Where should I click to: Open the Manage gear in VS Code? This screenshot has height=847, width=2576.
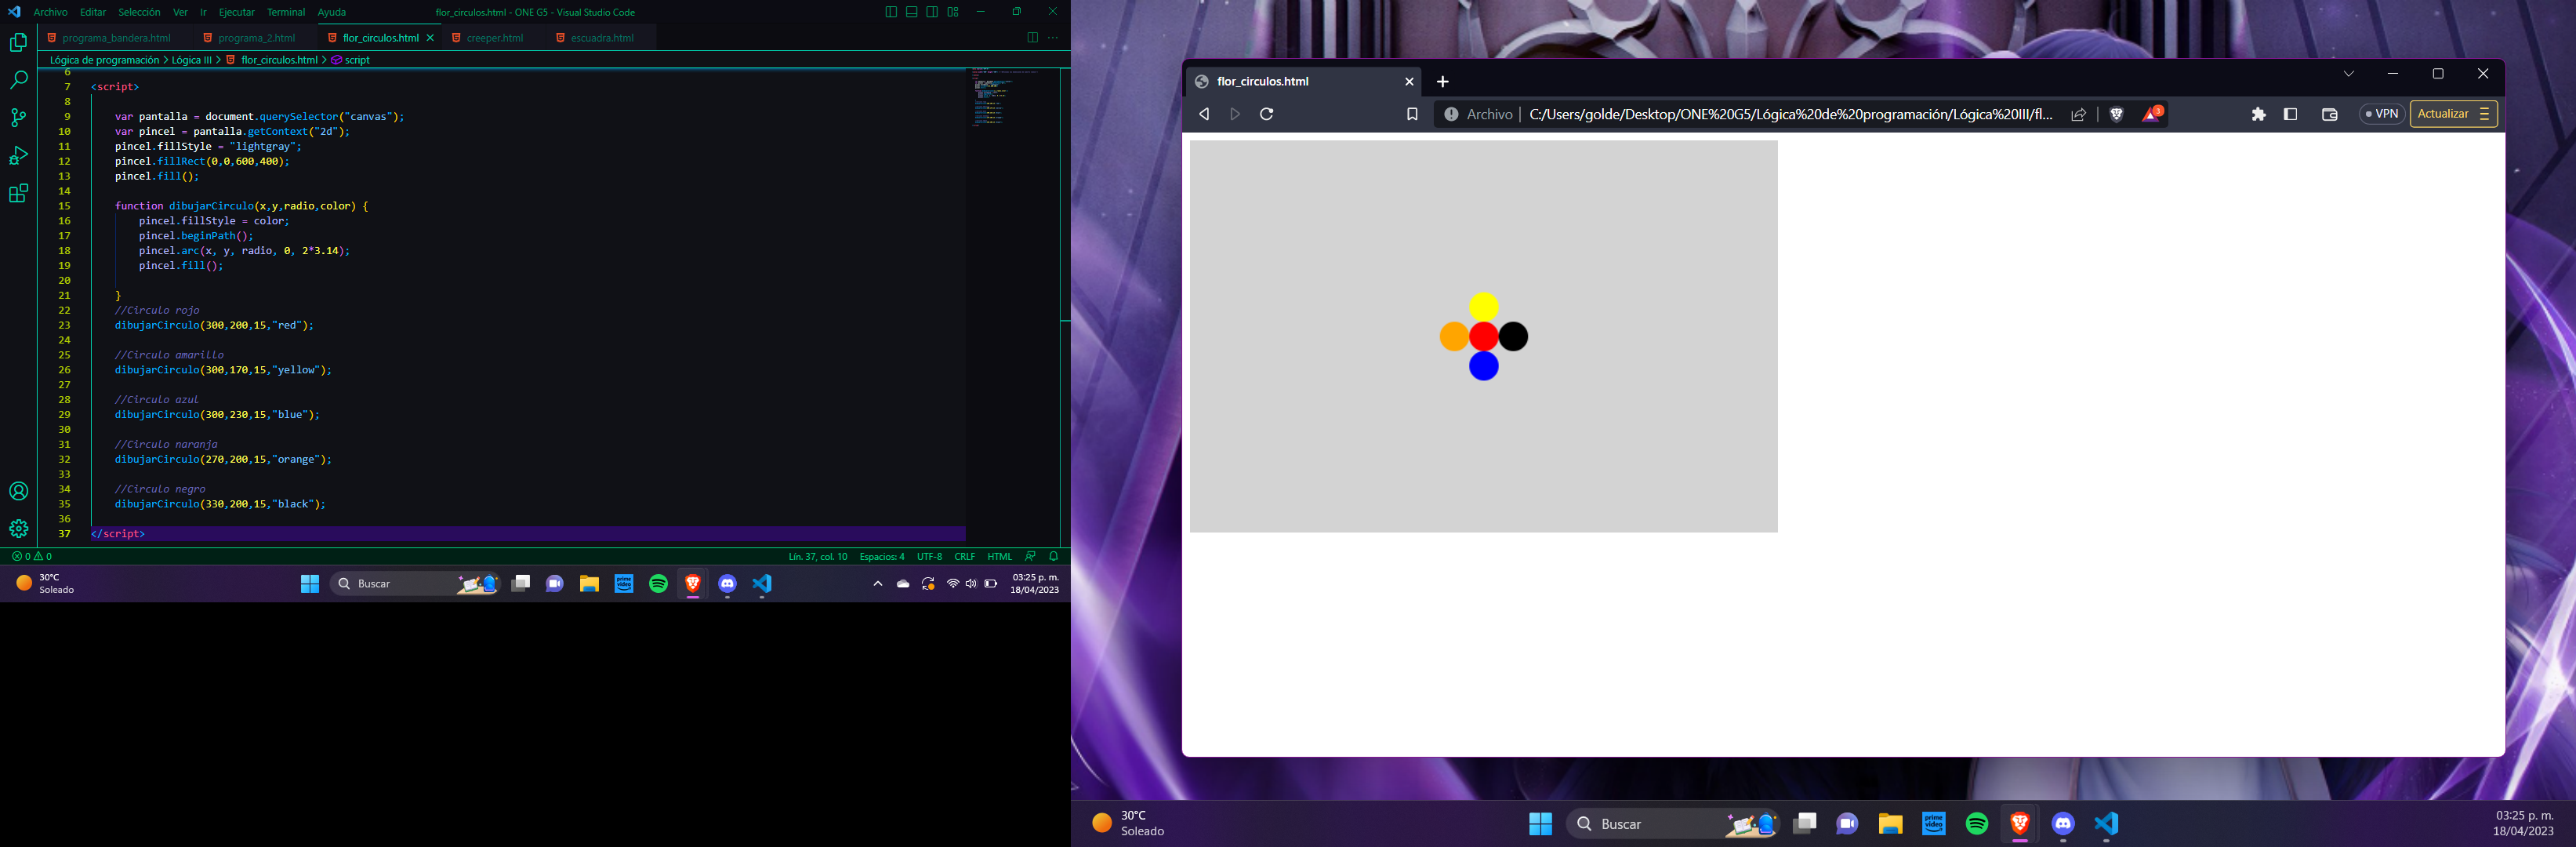pos(18,528)
